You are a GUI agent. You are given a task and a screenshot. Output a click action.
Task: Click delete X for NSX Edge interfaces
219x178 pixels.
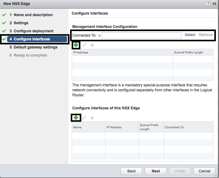tap(92, 118)
